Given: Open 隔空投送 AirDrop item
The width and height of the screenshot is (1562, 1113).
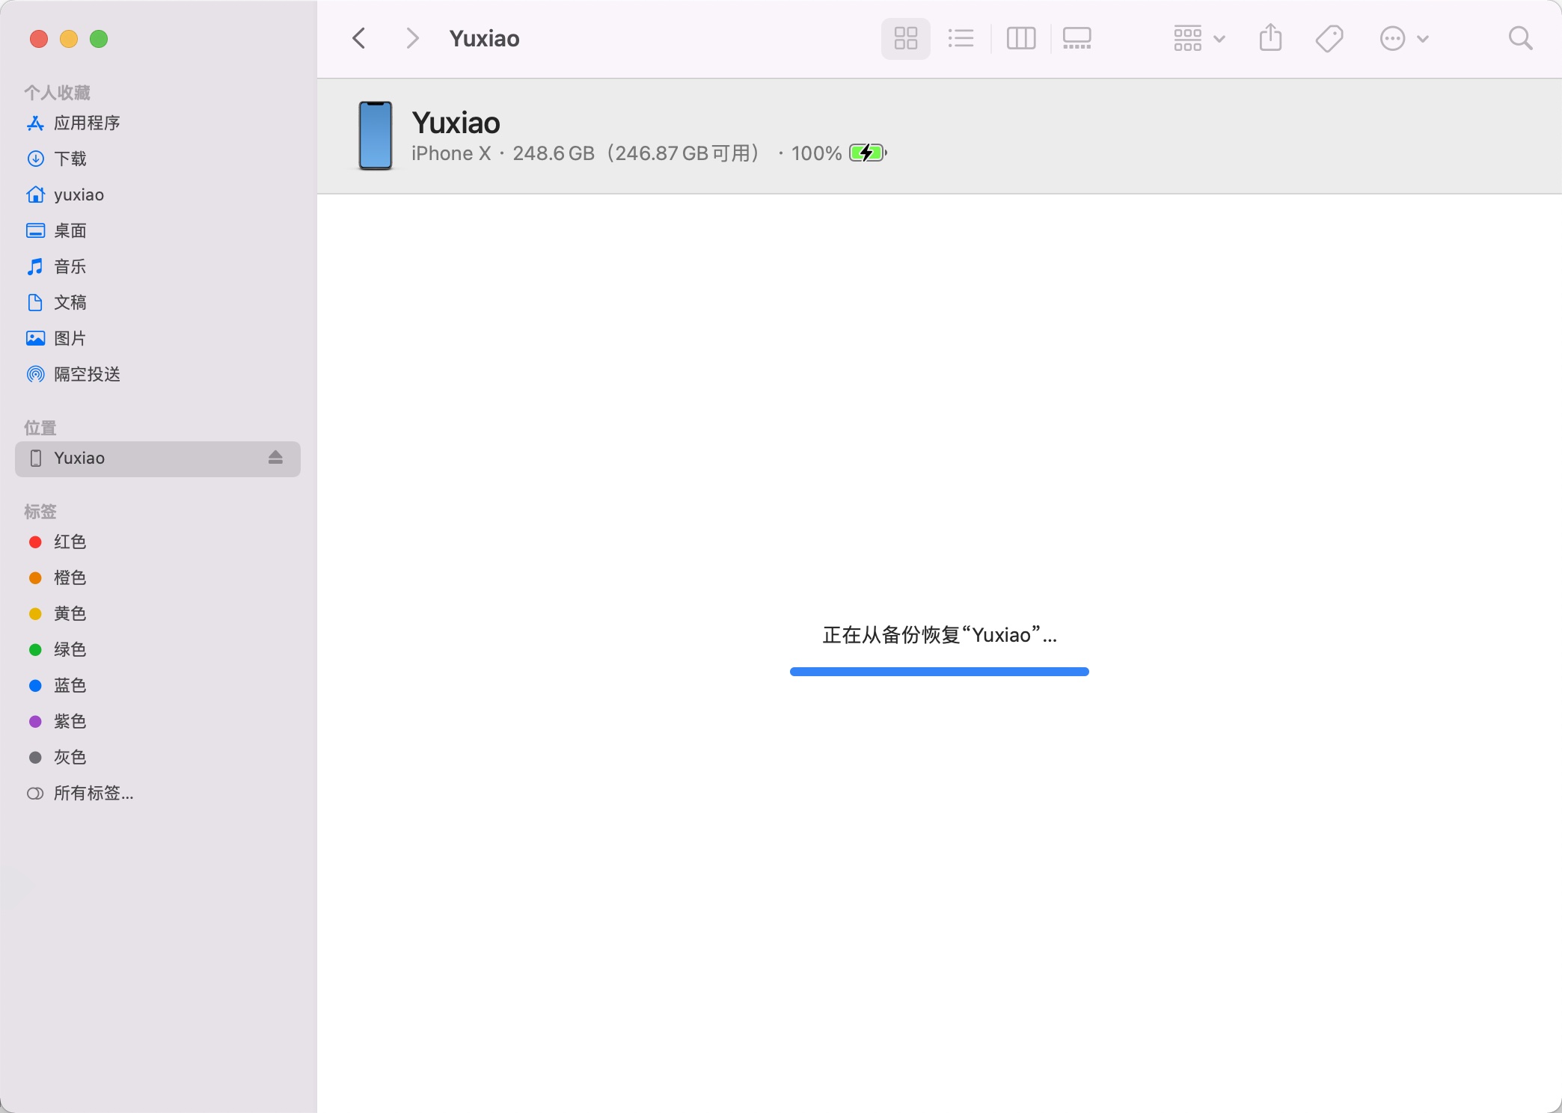Looking at the screenshot, I should pyautogui.click(x=86, y=374).
